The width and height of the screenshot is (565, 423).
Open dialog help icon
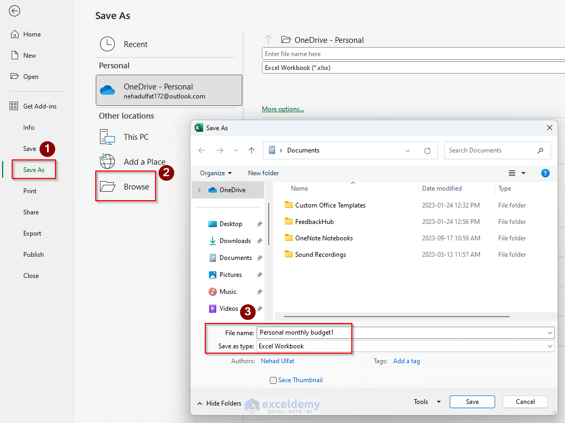click(x=545, y=173)
